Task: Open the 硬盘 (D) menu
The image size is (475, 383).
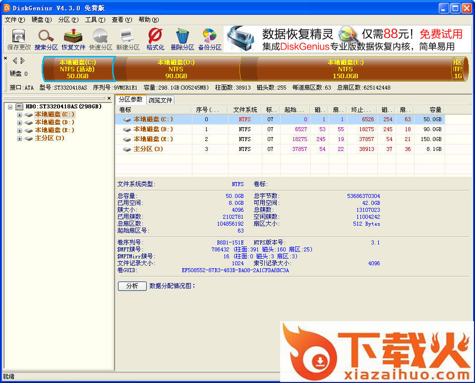Action: (42, 20)
